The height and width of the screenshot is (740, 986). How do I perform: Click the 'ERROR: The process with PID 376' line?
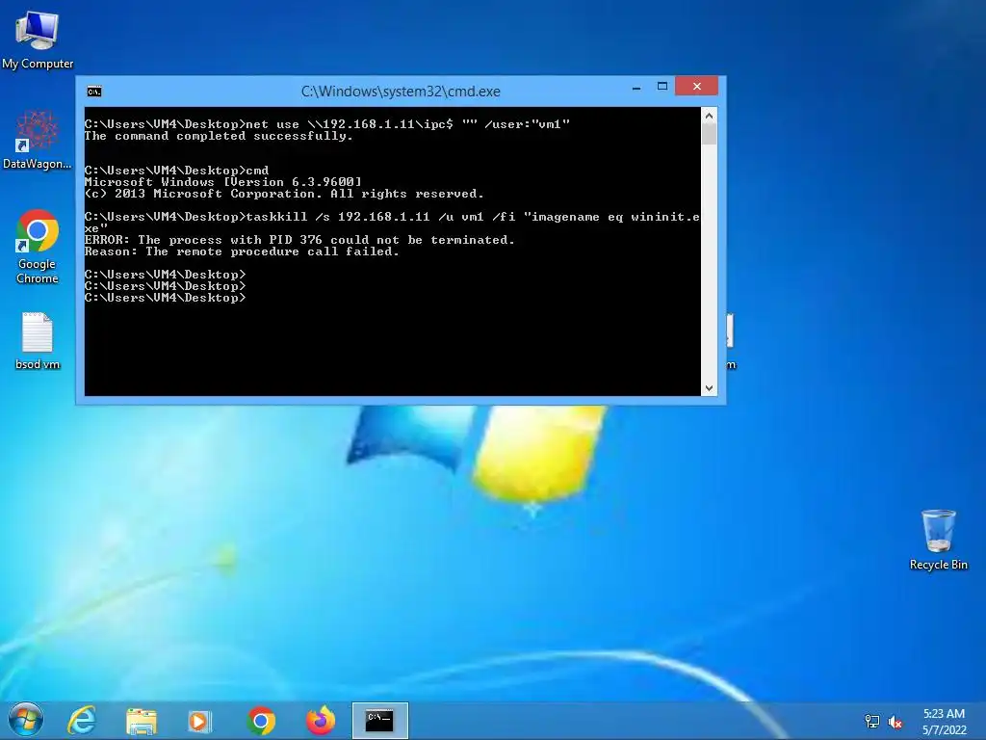pyautogui.click(x=299, y=240)
